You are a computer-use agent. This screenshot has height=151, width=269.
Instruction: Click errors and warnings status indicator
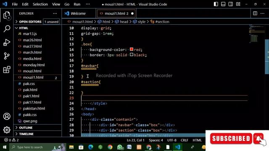(11, 140)
